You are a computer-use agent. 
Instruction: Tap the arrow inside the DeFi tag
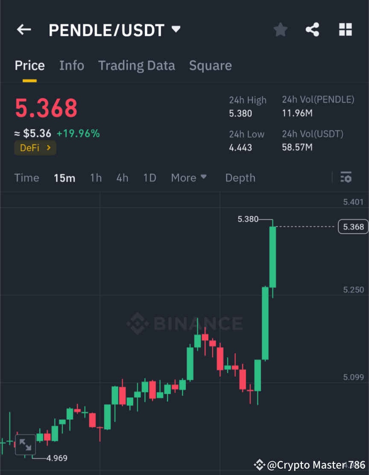point(48,147)
